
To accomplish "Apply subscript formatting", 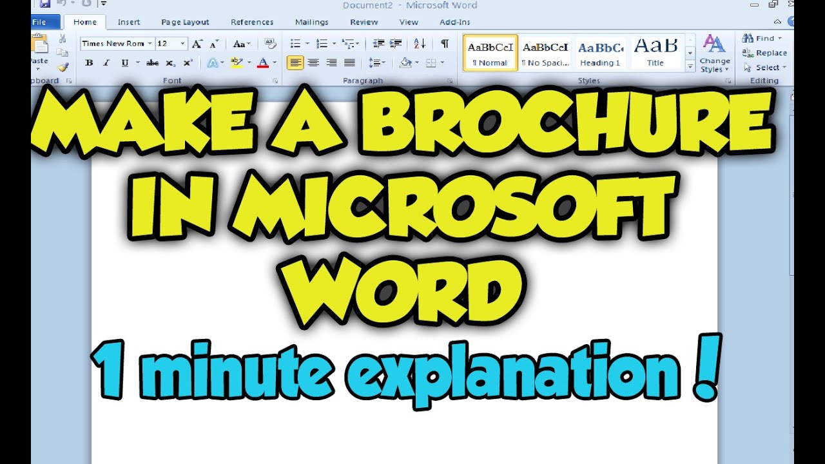I will (x=170, y=63).
